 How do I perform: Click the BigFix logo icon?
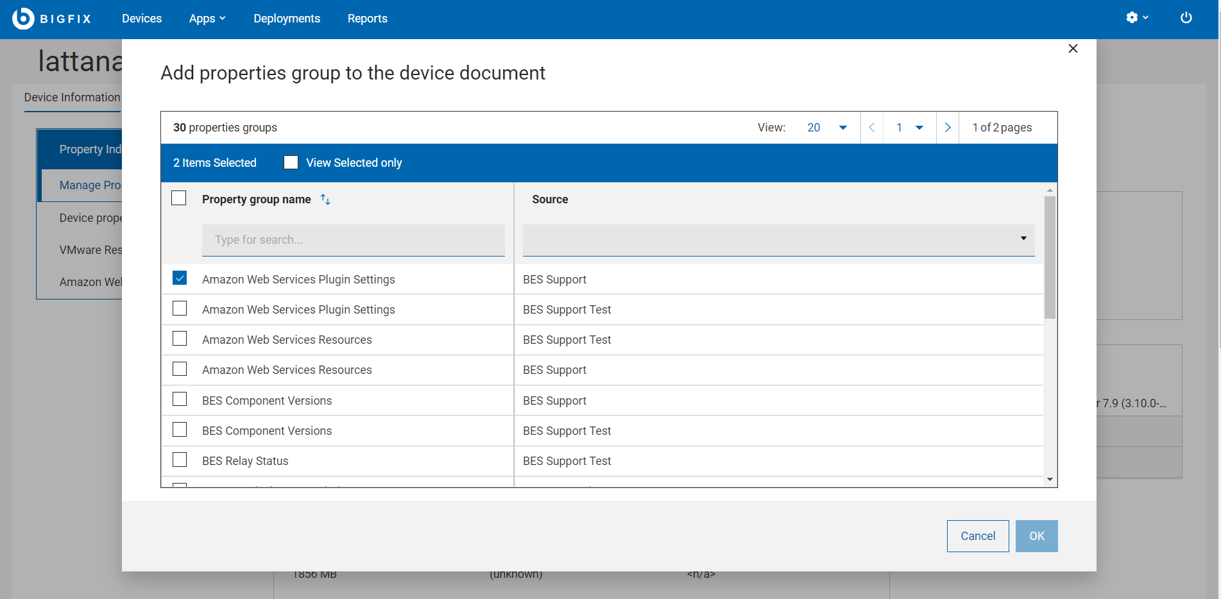pos(23,19)
